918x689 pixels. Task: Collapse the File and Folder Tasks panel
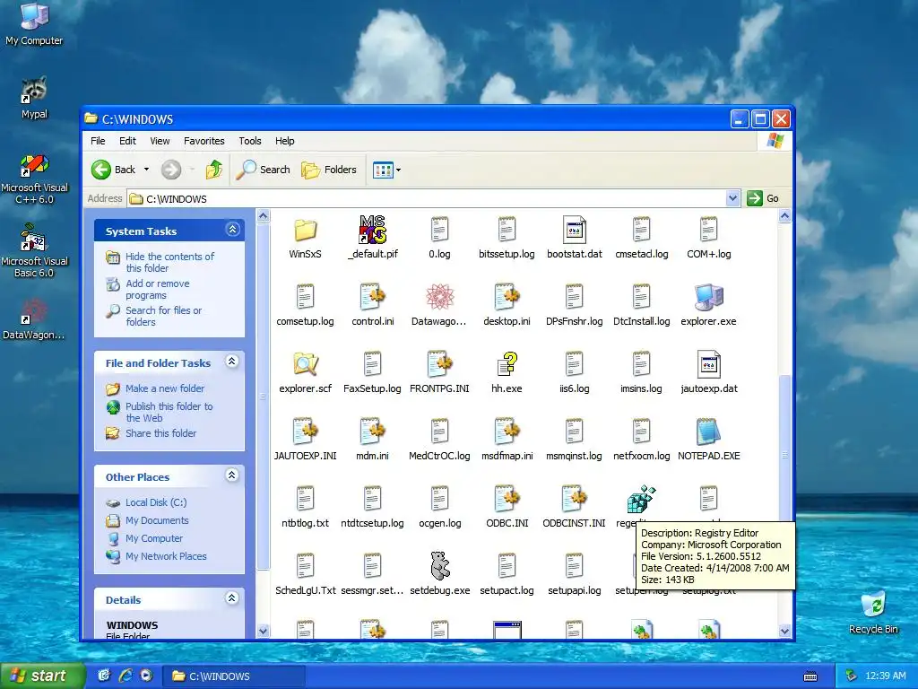pyautogui.click(x=232, y=362)
